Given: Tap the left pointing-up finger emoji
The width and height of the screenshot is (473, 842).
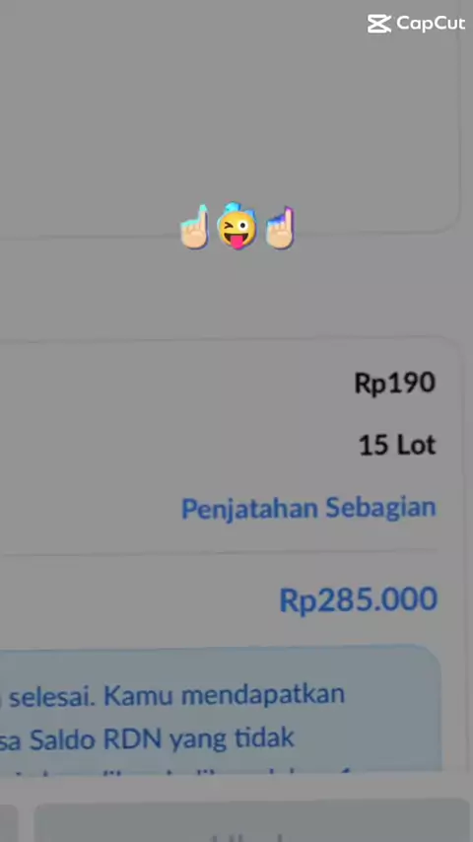Looking at the screenshot, I should (x=194, y=227).
